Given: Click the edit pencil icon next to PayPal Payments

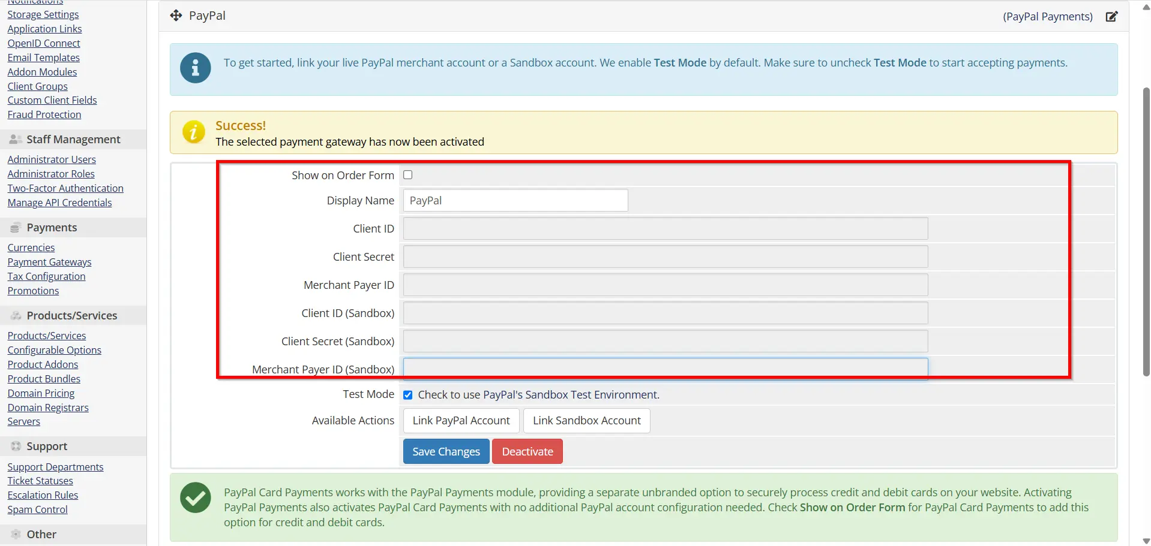Looking at the screenshot, I should coord(1111,17).
